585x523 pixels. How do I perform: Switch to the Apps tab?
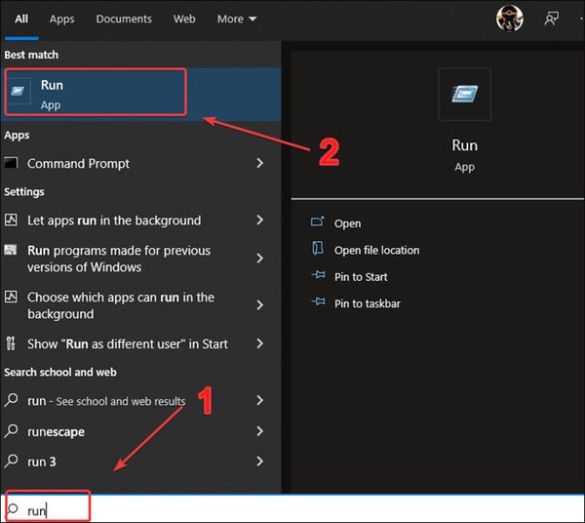click(x=61, y=19)
